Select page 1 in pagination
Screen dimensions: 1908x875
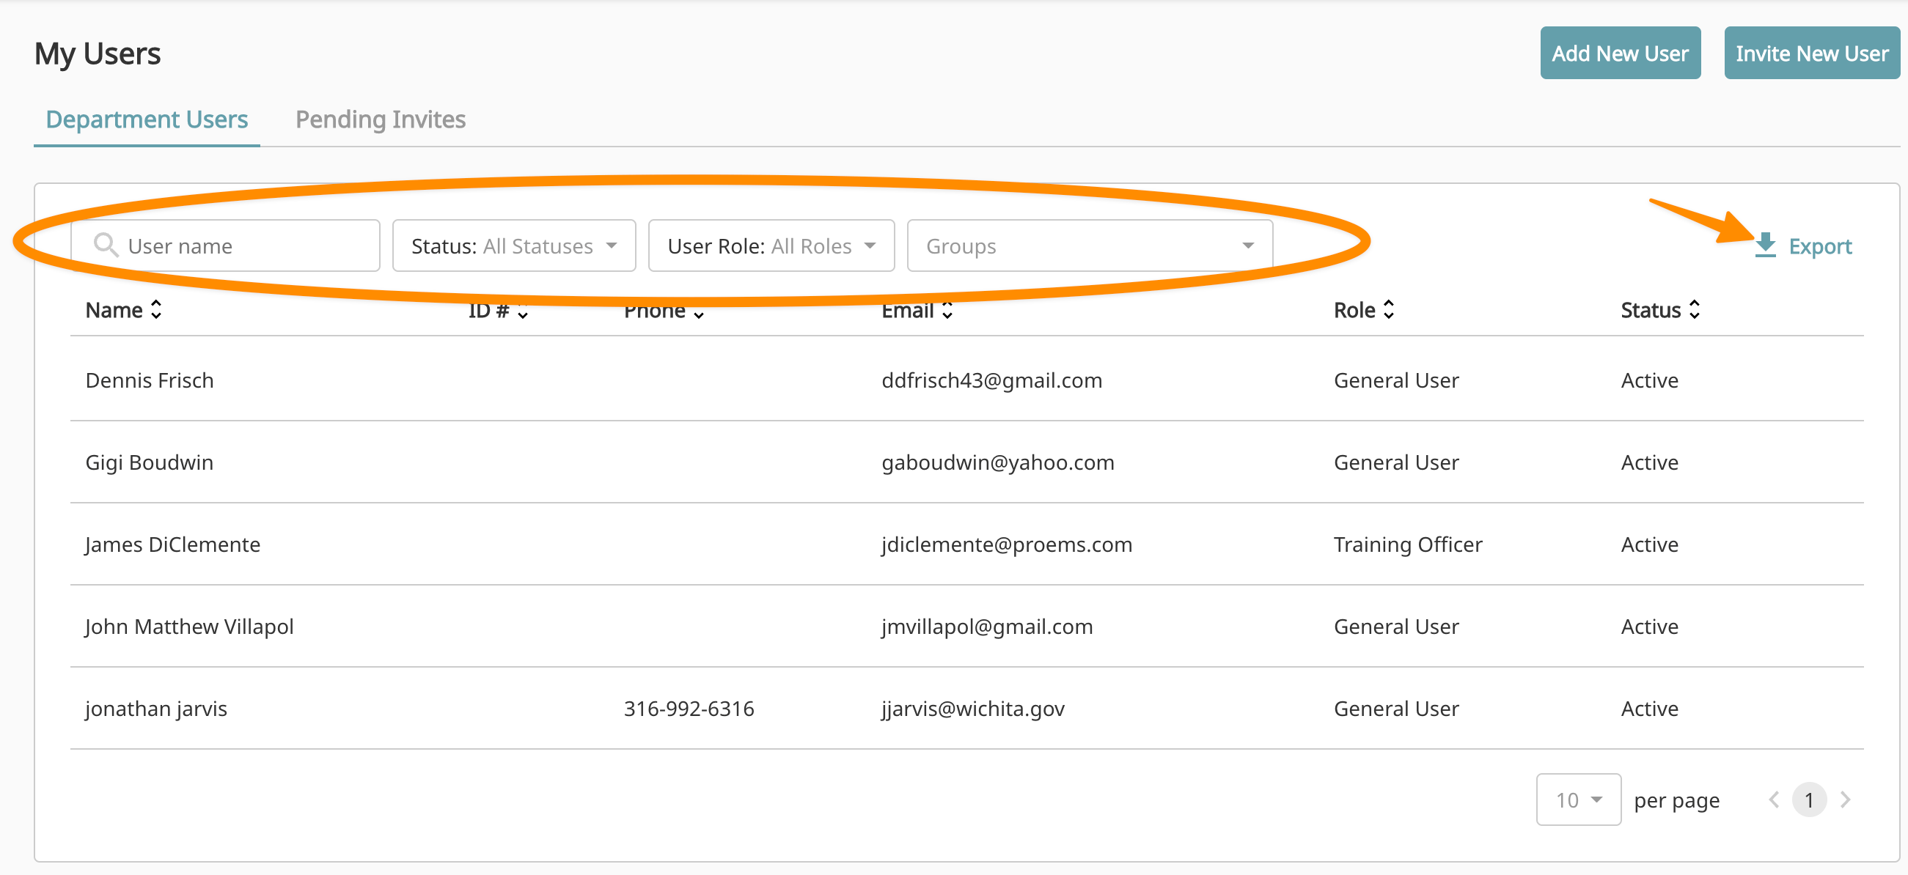tap(1808, 800)
